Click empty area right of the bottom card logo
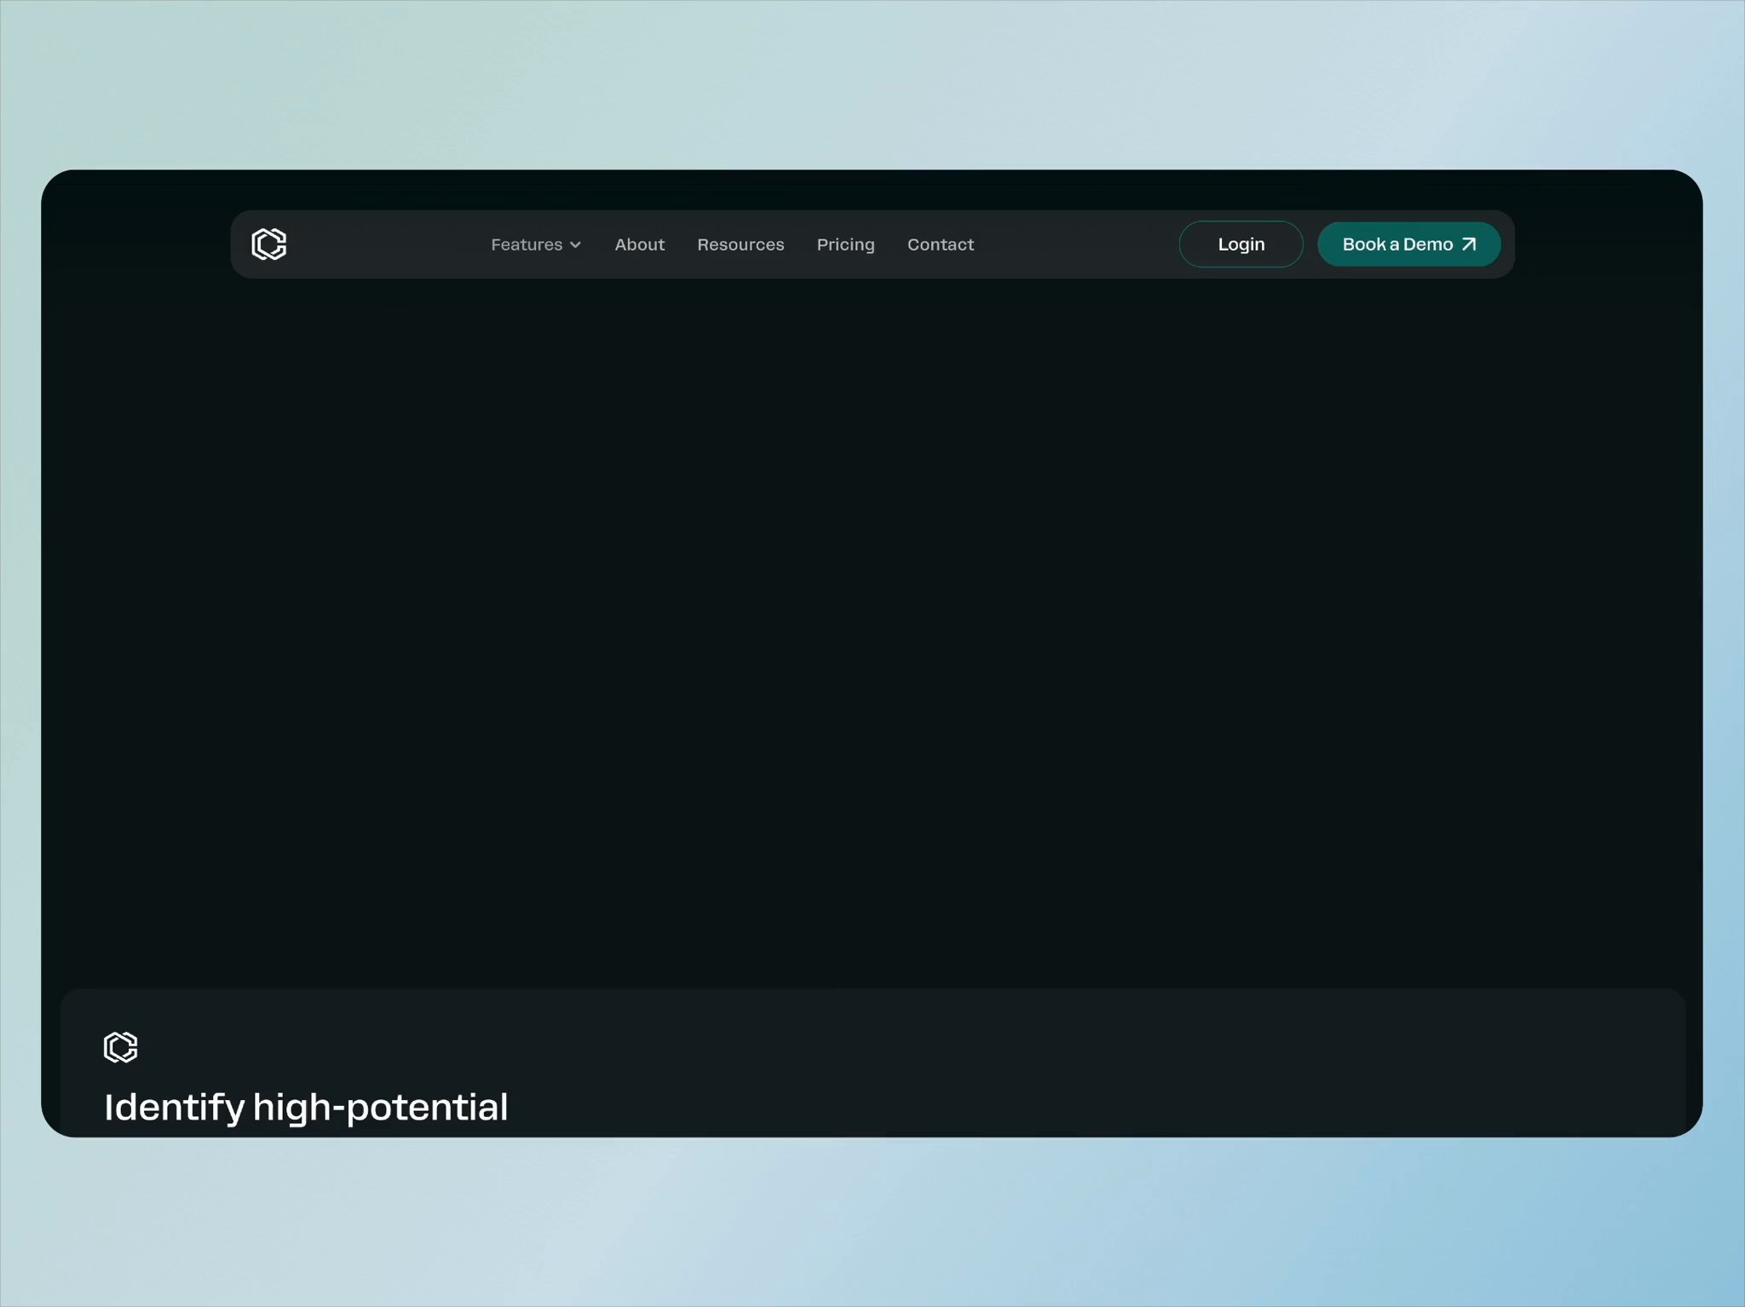This screenshot has width=1745, height=1307. pos(852,1047)
